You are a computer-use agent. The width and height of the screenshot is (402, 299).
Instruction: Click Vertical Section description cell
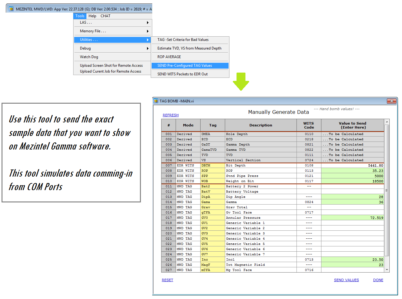[x=261, y=160]
